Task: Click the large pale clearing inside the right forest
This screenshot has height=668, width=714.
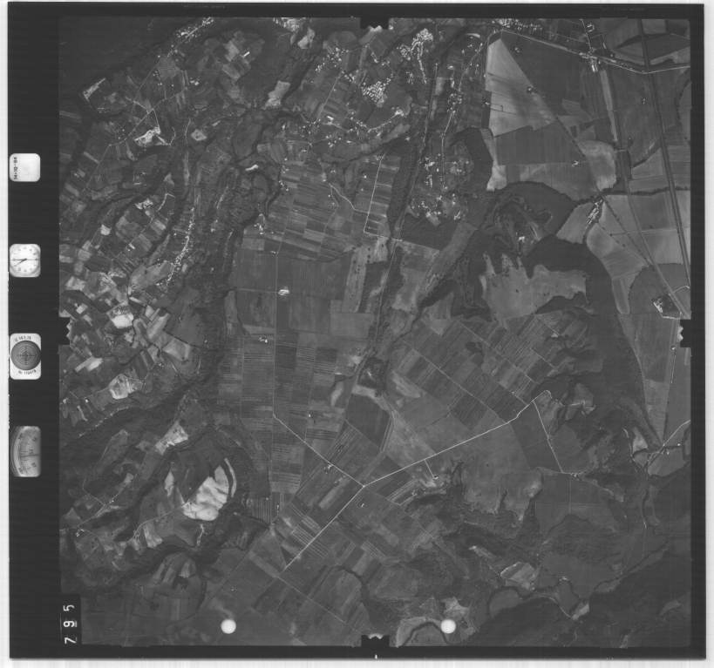Action: (532, 287)
